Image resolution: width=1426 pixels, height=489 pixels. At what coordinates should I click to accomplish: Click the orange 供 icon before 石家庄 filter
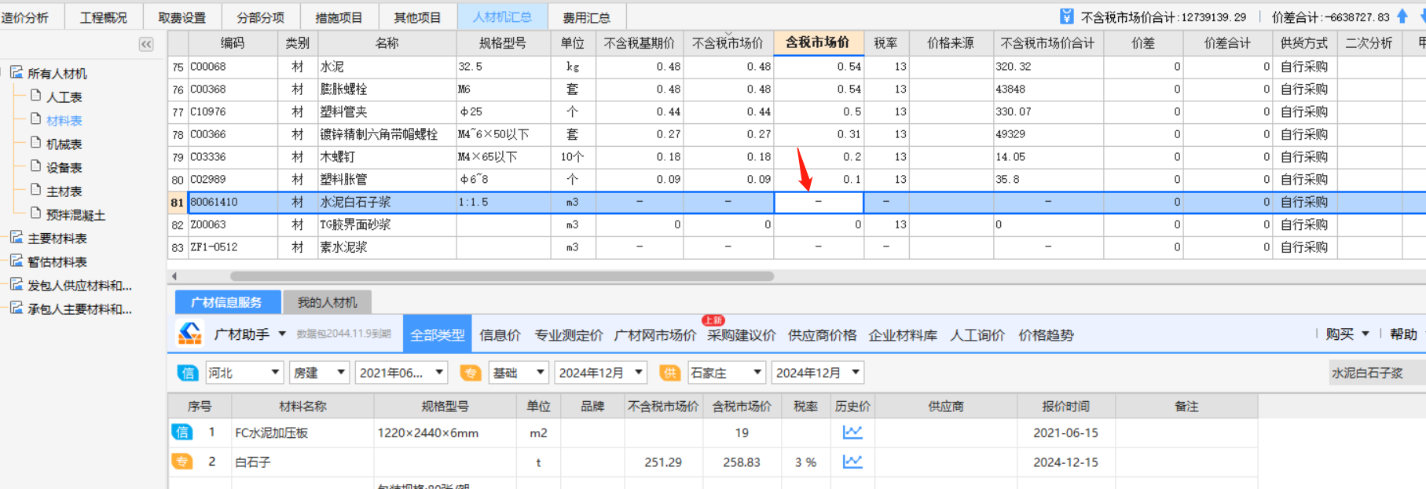pyautogui.click(x=669, y=373)
